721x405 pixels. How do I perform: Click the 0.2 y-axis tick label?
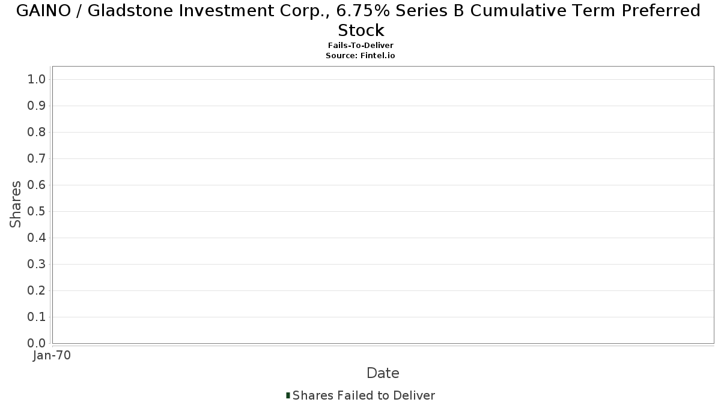(37, 290)
